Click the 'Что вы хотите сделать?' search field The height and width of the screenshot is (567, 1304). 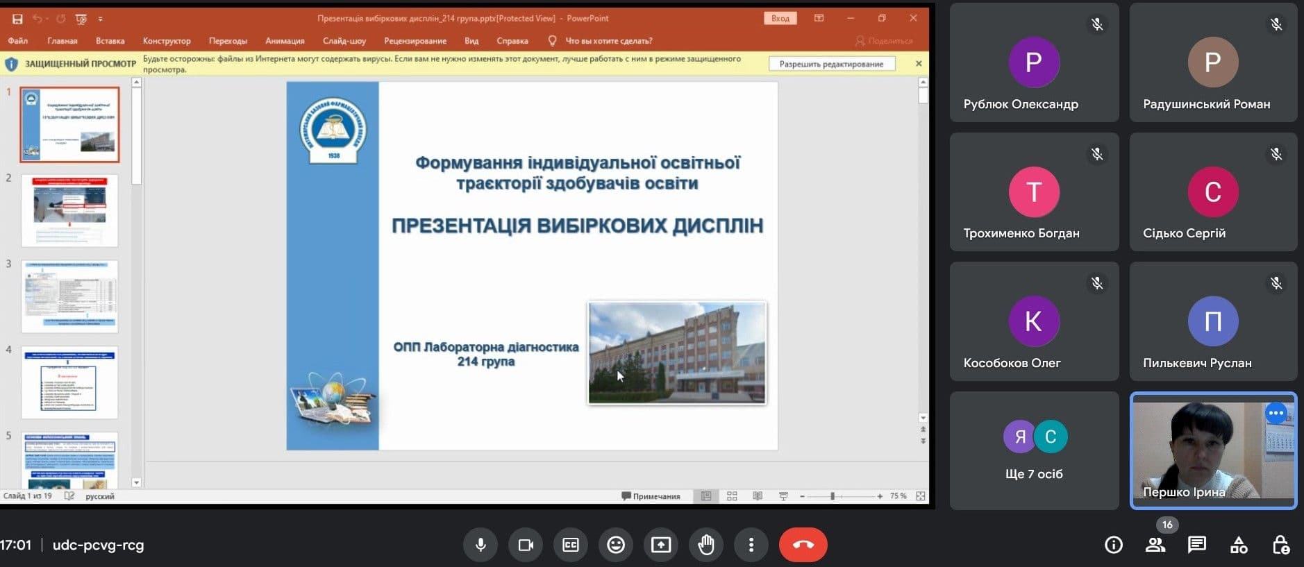click(x=601, y=41)
